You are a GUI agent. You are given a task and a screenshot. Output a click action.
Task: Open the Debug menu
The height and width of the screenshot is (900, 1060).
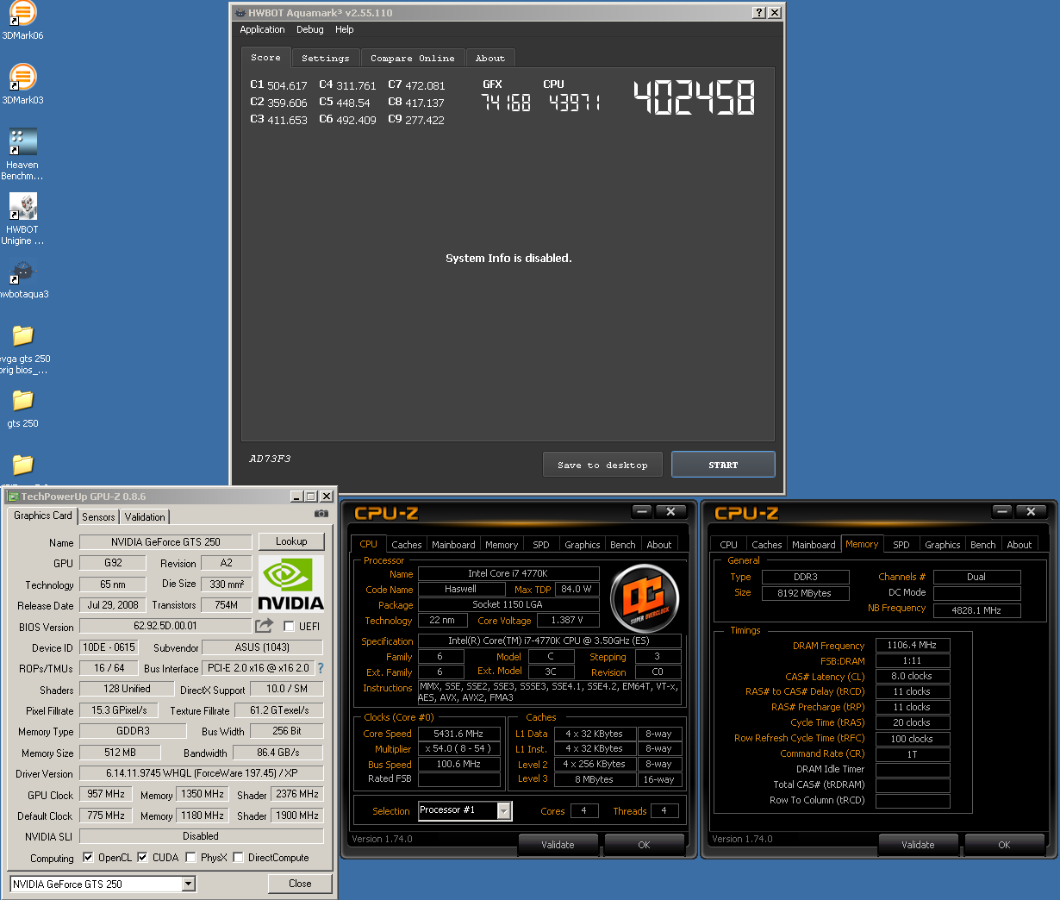[x=310, y=29]
